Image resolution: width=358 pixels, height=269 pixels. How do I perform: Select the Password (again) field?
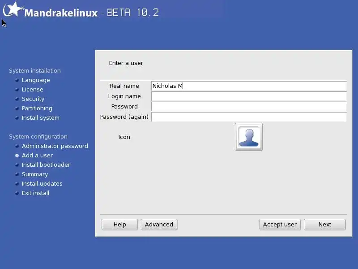[249, 117]
